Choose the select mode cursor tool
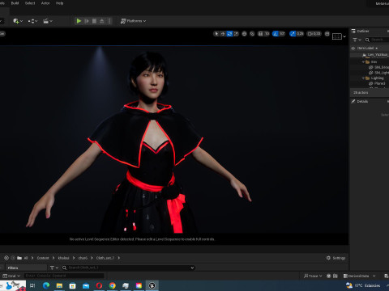Image resolution: width=389 pixels, height=291 pixels. tap(216, 34)
